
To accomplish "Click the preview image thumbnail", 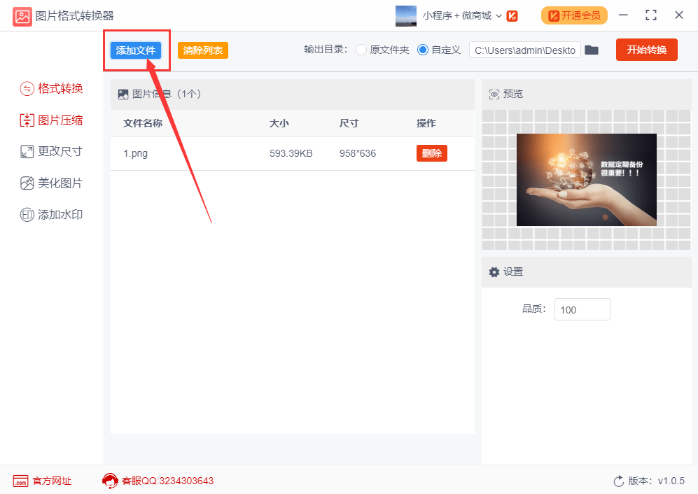I will tap(586, 180).
